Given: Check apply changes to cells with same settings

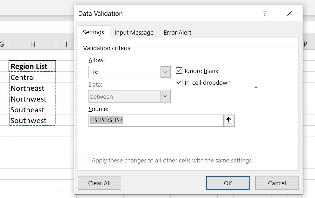Looking at the screenshot, I should coord(86,160).
